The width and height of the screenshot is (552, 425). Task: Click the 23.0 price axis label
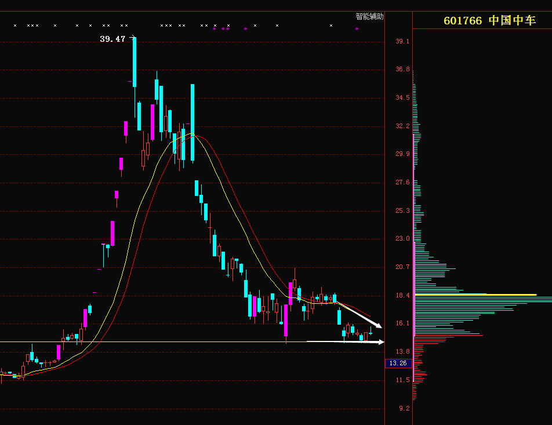tap(402, 239)
